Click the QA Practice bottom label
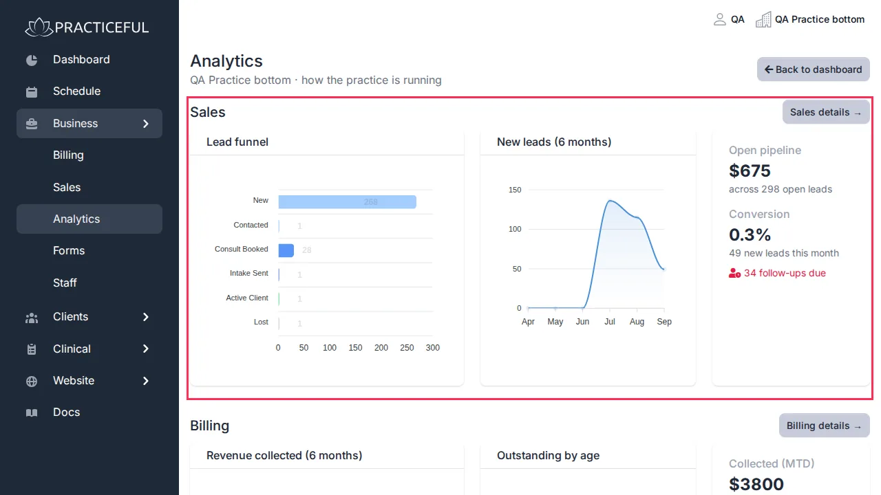The width and height of the screenshot is (881, 495). (820, 19)
